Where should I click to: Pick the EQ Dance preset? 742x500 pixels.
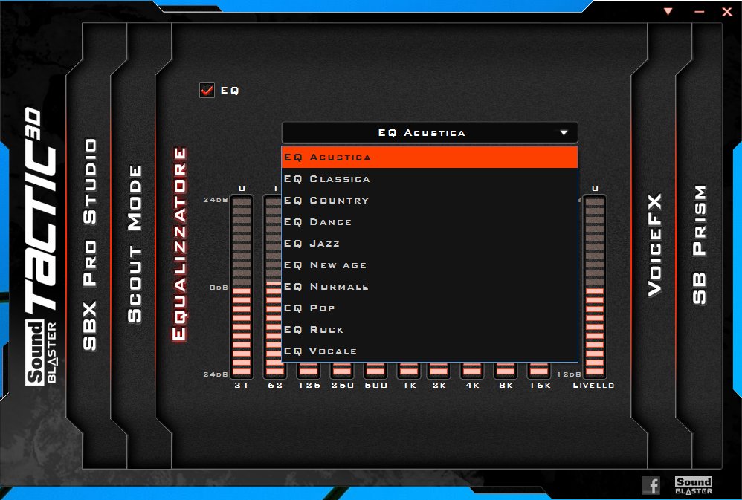tap(430, 222)
